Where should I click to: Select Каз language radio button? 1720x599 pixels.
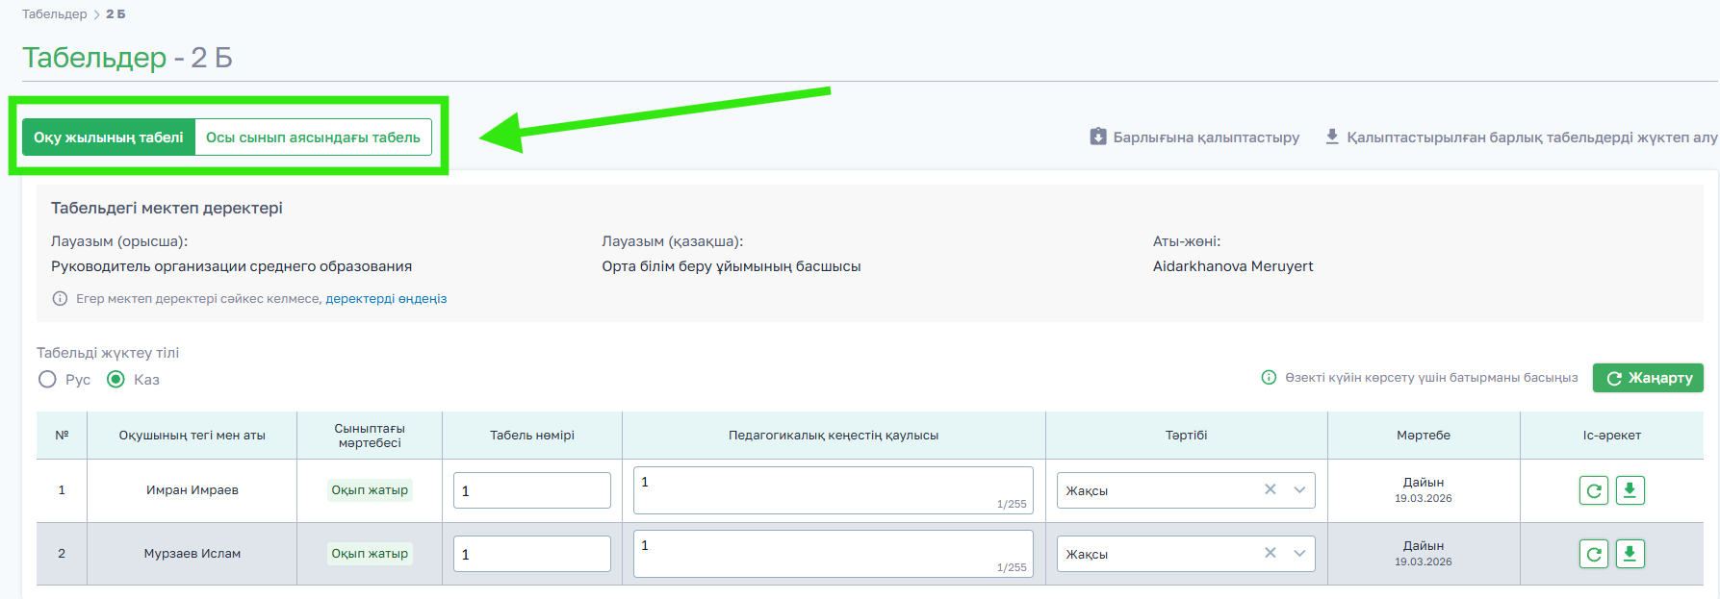(116, 380)
